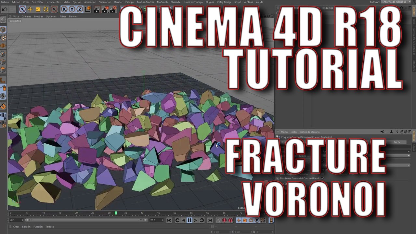The width and height of the screenshot is (416, 234).
Task: Click the last-used tool icon
Action: pyautogui.click(x=54, y=9)
